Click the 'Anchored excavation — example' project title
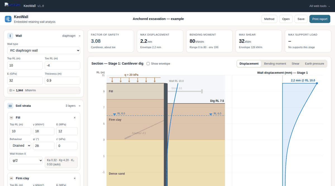This screenshot has height=186, width=335. (x=158, y=19)
